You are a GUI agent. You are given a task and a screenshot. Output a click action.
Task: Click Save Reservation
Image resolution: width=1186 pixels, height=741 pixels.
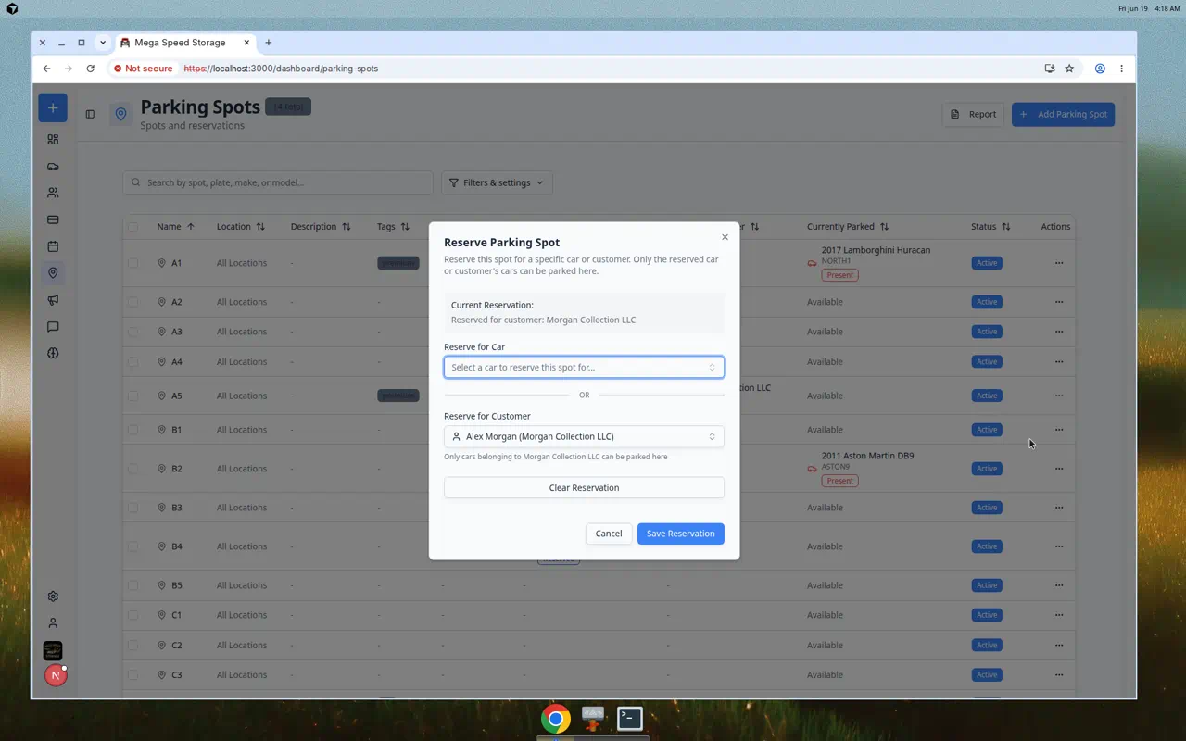pos(681,534)
